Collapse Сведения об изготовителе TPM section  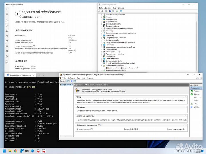185,125
